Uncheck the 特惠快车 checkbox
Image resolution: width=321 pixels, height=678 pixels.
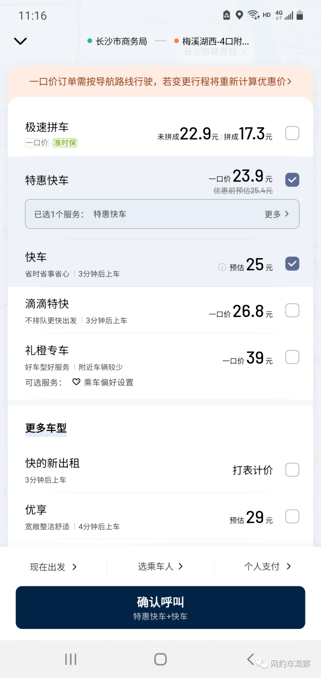[x=292, y=179]
